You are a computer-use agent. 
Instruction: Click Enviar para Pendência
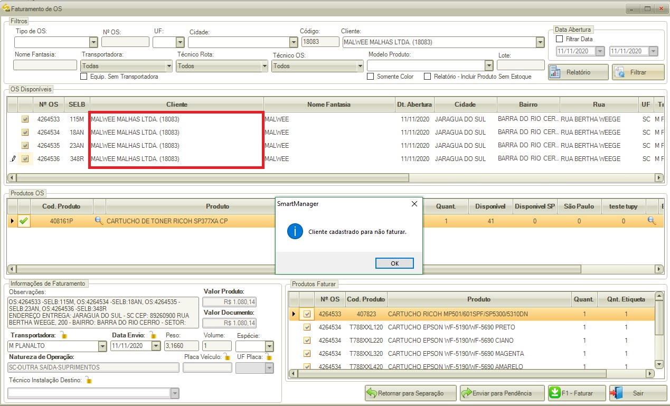pos(503,393)
